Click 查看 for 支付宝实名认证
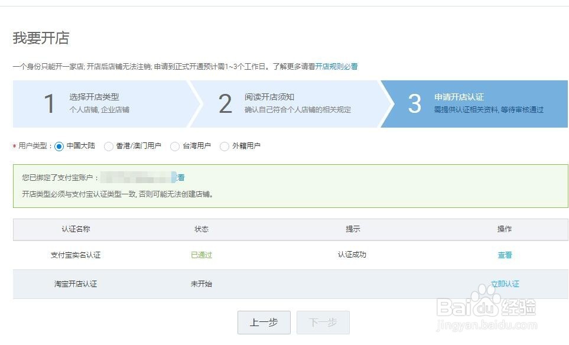 (x=505, y=255)
